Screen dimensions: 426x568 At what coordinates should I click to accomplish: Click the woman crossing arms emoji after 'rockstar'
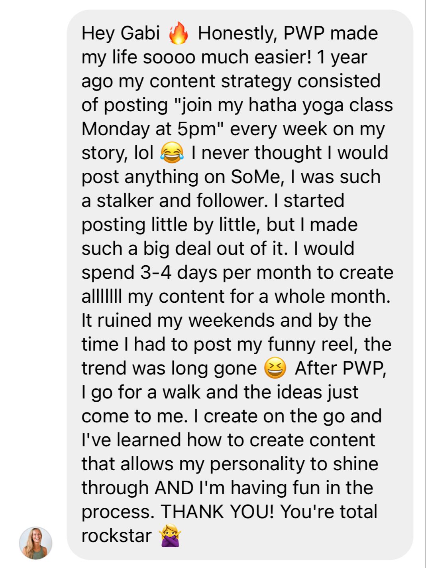click(170, 536)
